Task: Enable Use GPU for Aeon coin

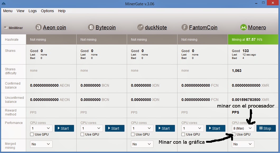Action: pyautogui.click(x=32, y=135)
